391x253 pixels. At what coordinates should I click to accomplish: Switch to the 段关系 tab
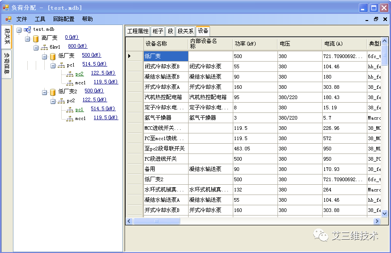coord(185,31)
